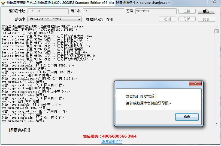Viewport: 221px width, 146px height.
Task: Click log line 'Service Broker 消息 9676'
Action: coord(46,39)
